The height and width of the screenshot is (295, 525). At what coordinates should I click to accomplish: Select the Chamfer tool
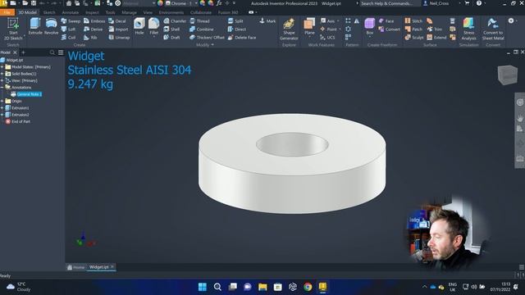click(175, 21)
